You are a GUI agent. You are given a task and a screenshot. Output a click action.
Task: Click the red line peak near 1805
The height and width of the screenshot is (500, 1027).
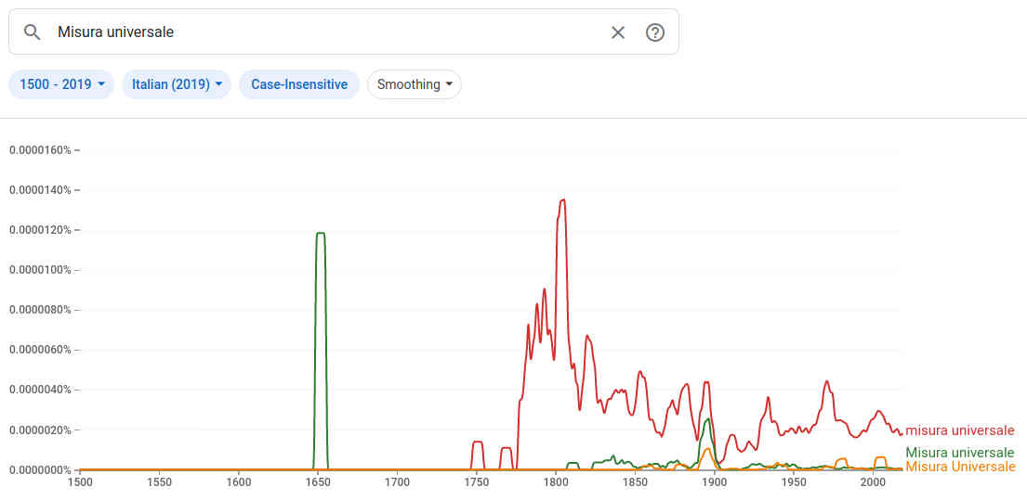(x=562, y=200)
